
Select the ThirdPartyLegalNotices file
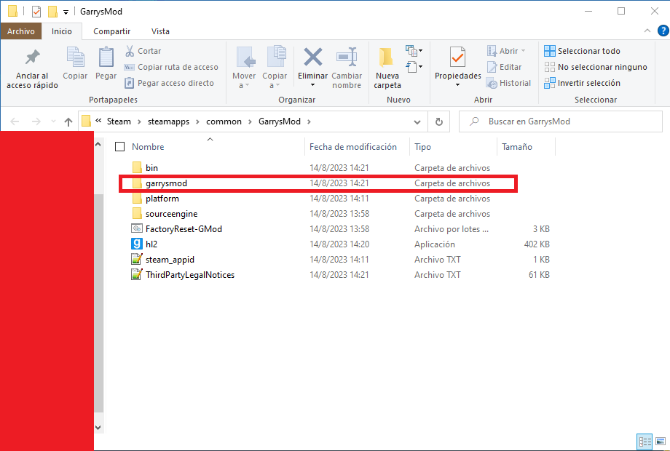coord(190,275)
